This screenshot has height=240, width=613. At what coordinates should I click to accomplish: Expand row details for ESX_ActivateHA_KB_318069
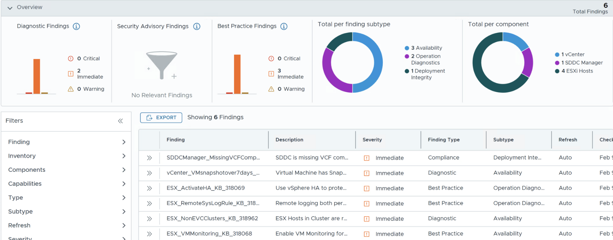coord(149,188)
